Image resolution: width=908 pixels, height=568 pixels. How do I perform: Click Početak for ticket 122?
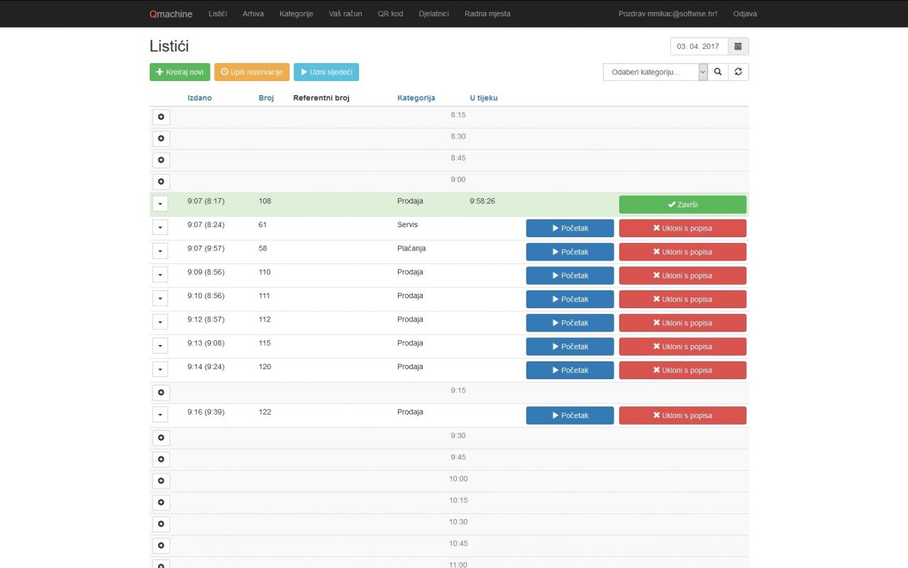[x=570, y=415]
